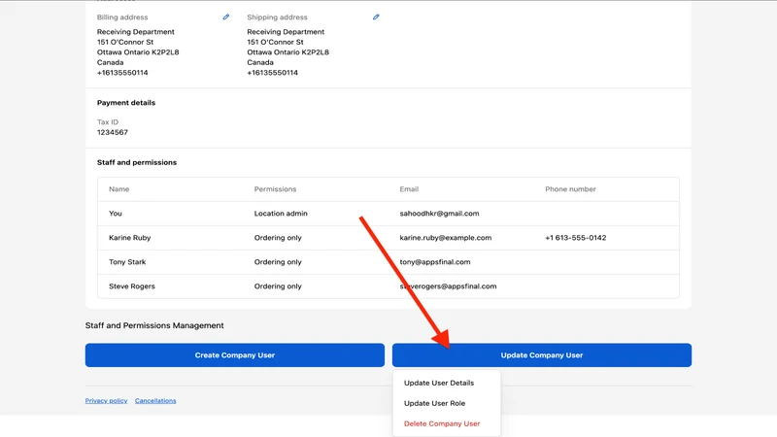Choose Update User Details from the menu
The height and width of the screenshot is (437, 777).
tap(439, 383)
